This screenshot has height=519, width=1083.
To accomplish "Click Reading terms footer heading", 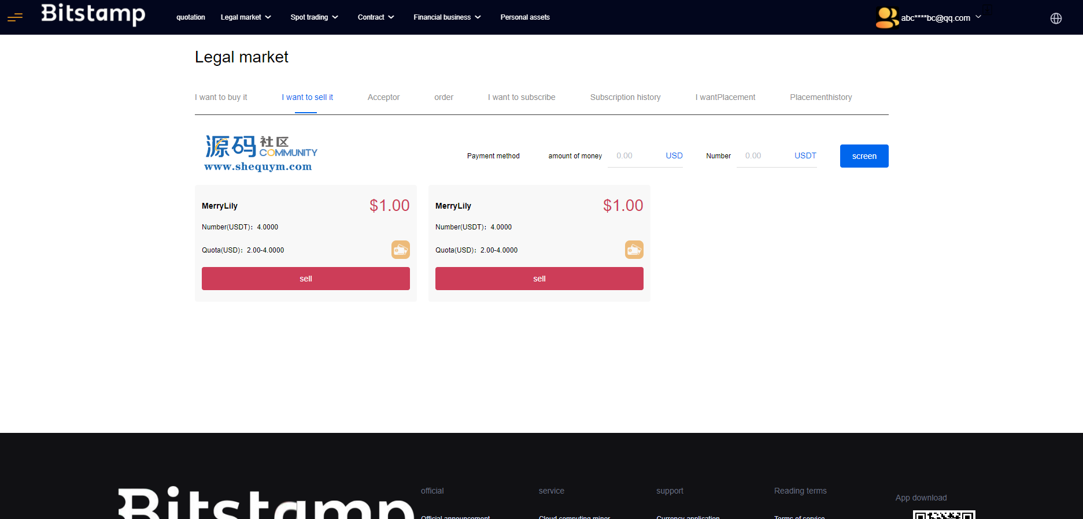I will (800, 491).
